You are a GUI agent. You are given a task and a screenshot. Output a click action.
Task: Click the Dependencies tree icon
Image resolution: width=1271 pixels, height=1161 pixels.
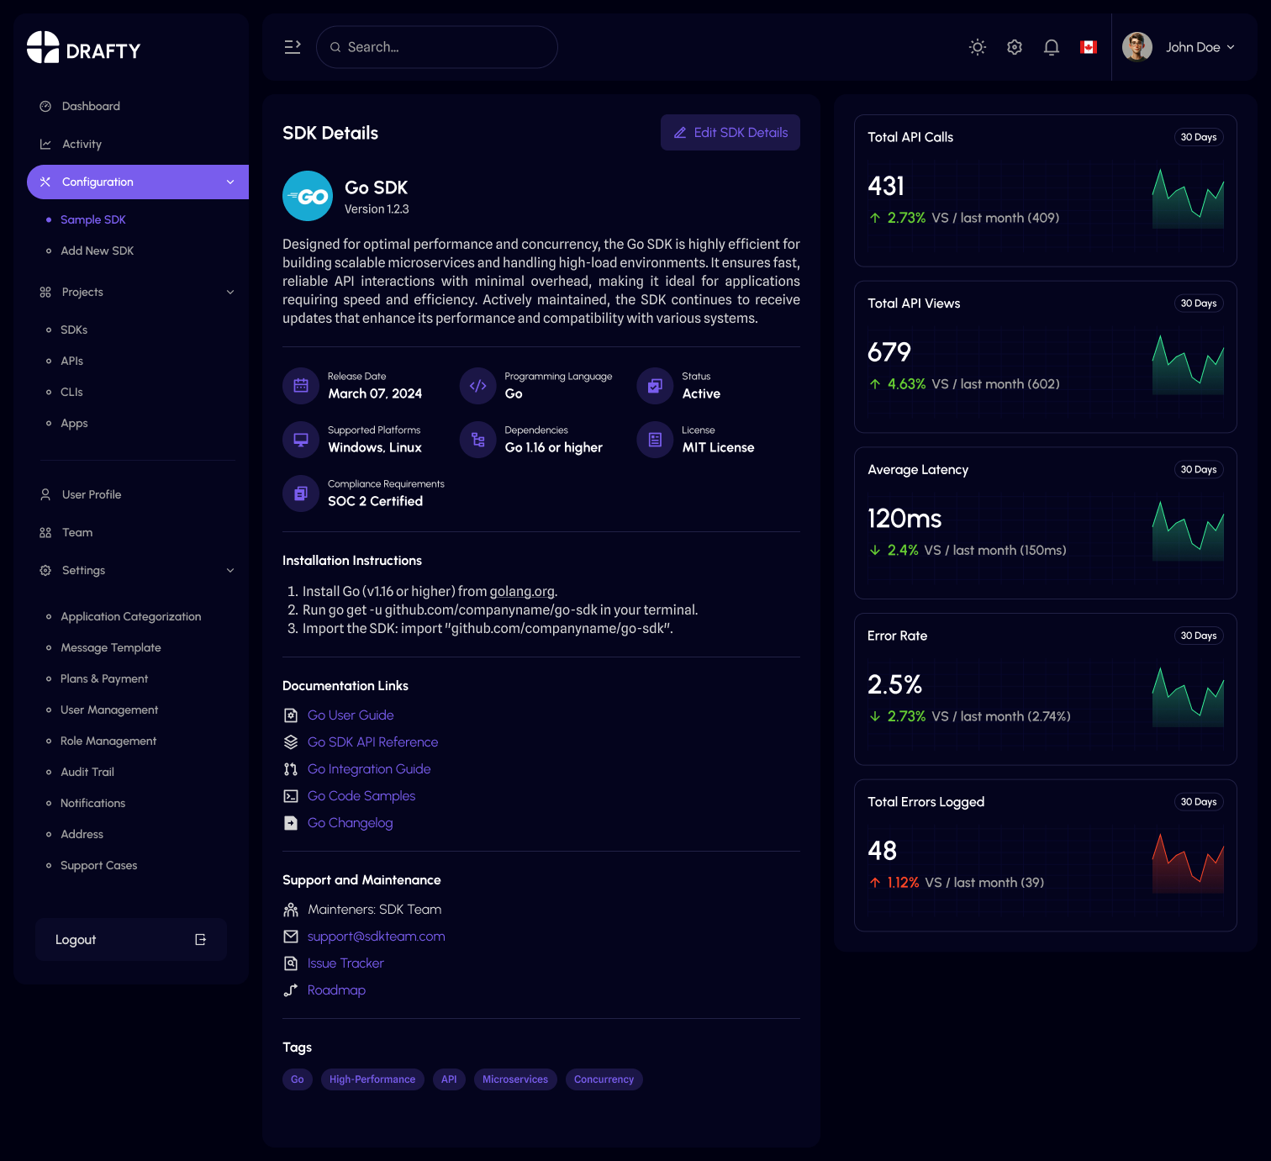(x=478, y=440)
